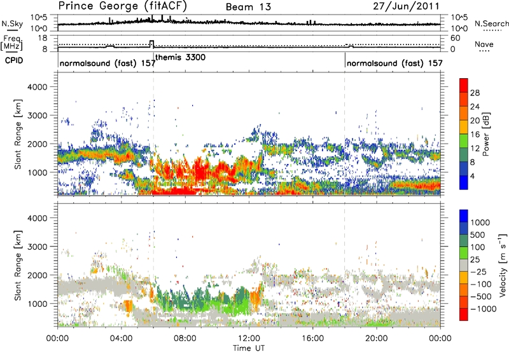Click the grey swatch in the Velocity colorbar
This screenshot has height=352, width=509.
click(464, 266)
